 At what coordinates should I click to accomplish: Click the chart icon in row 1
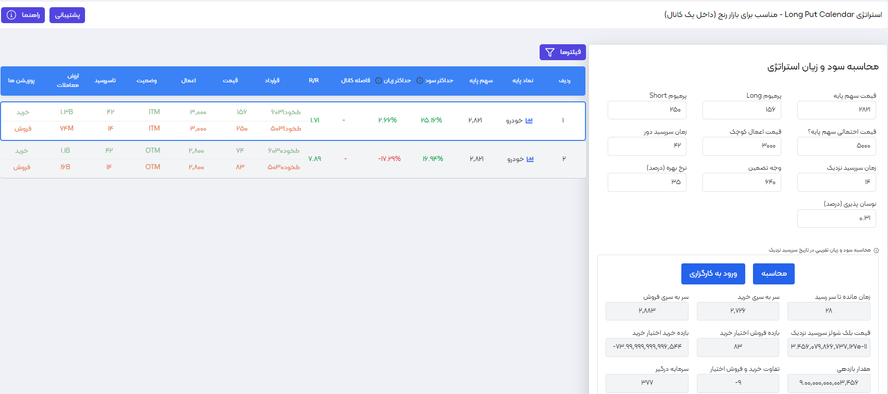pos(529,120)
